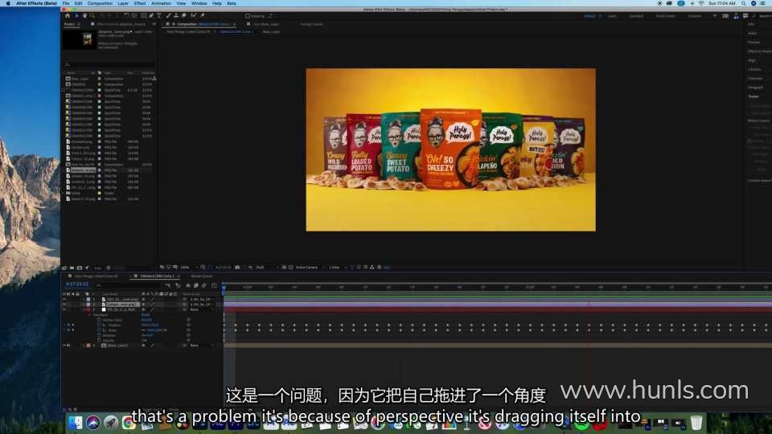This screenshot has height=434, width=772.
Task: Open the Composition menu
Action: tap(100, 3)
